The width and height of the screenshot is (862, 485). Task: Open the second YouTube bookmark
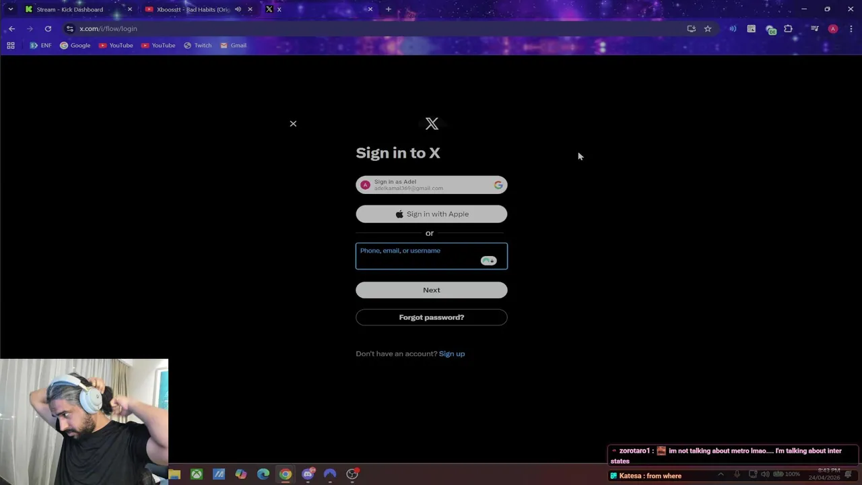pyautogui.click(x=158, y=46)
